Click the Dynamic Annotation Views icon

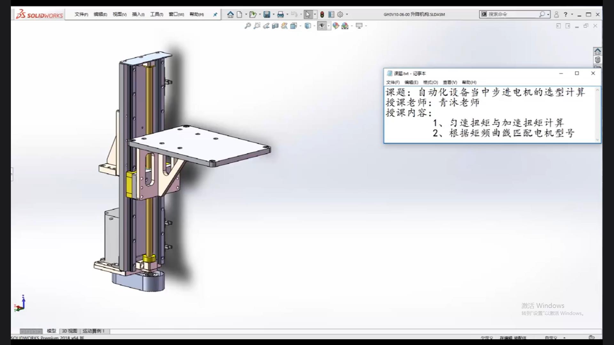(284, 26)
